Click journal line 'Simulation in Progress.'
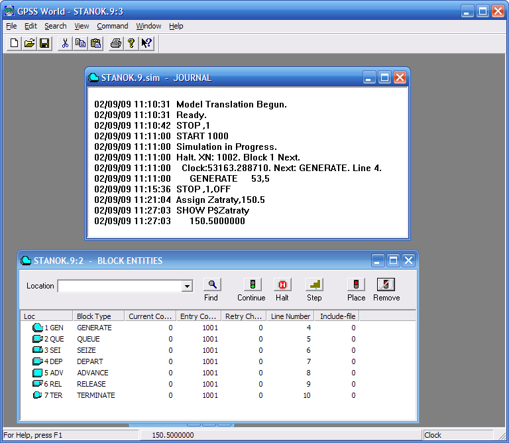The width and height of the screenshot is (509, 443). [227, 147]
